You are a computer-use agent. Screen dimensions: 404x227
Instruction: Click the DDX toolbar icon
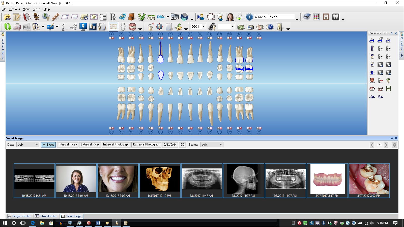[x=161, y=17]
